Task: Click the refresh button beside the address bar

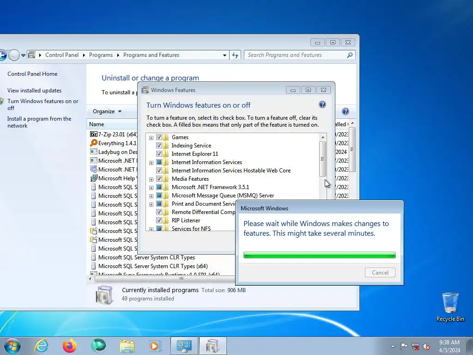Action: point(235,55)
